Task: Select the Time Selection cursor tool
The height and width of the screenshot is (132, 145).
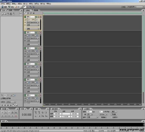Action: click(x=27, y=7)
